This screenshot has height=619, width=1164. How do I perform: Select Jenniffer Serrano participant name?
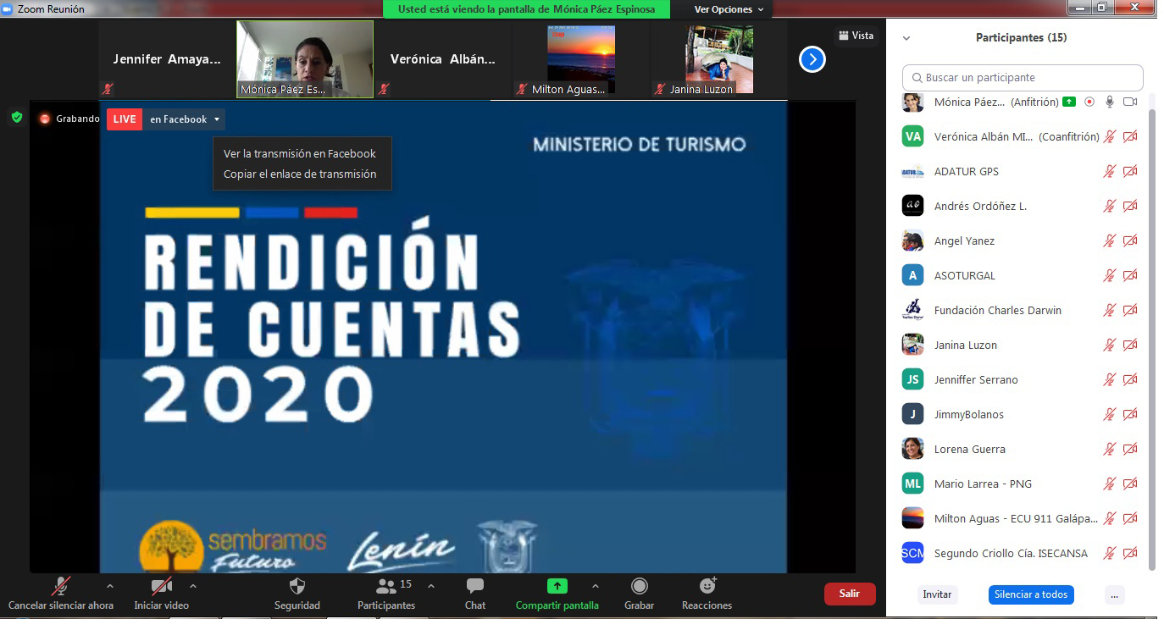coord(976,379)
